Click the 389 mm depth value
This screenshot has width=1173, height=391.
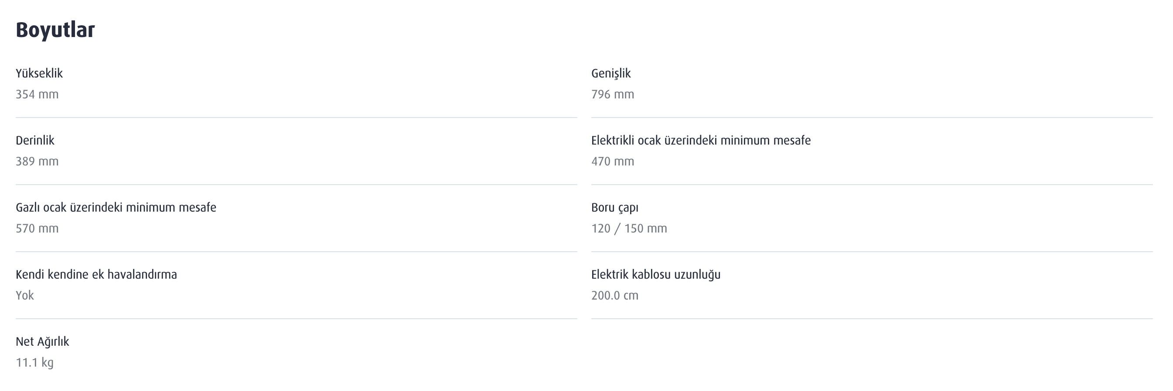point(37,161)
